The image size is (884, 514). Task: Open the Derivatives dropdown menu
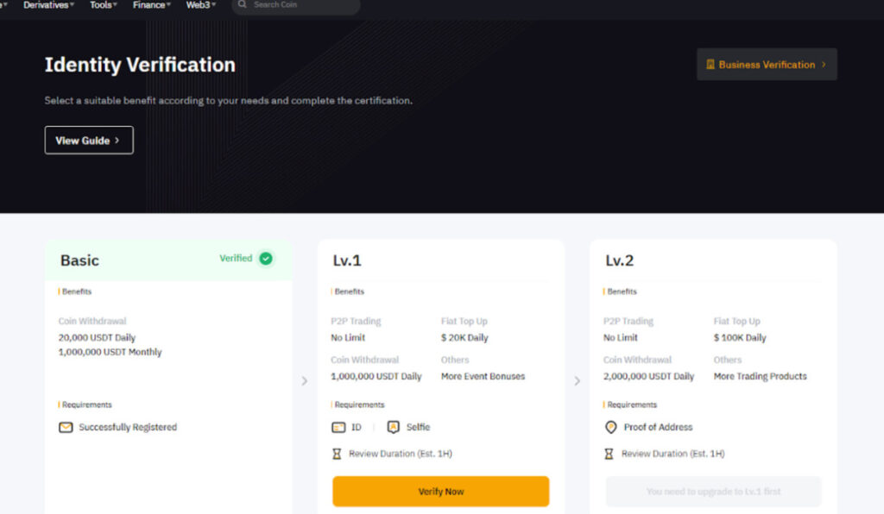48,5
